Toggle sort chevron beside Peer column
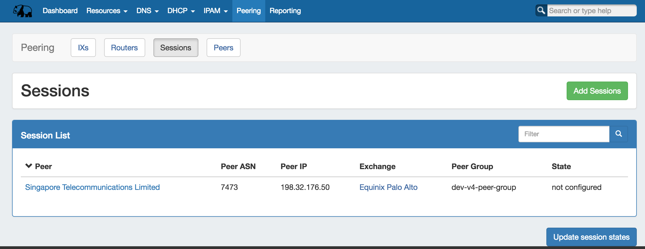Viewport: 645px width, 249px height. (x=28, y=166)
